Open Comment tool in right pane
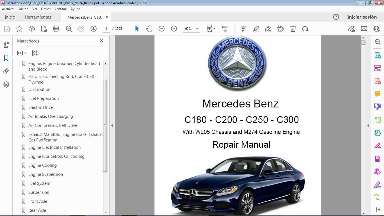Screen dimensions: 384x216 point(378,94)
